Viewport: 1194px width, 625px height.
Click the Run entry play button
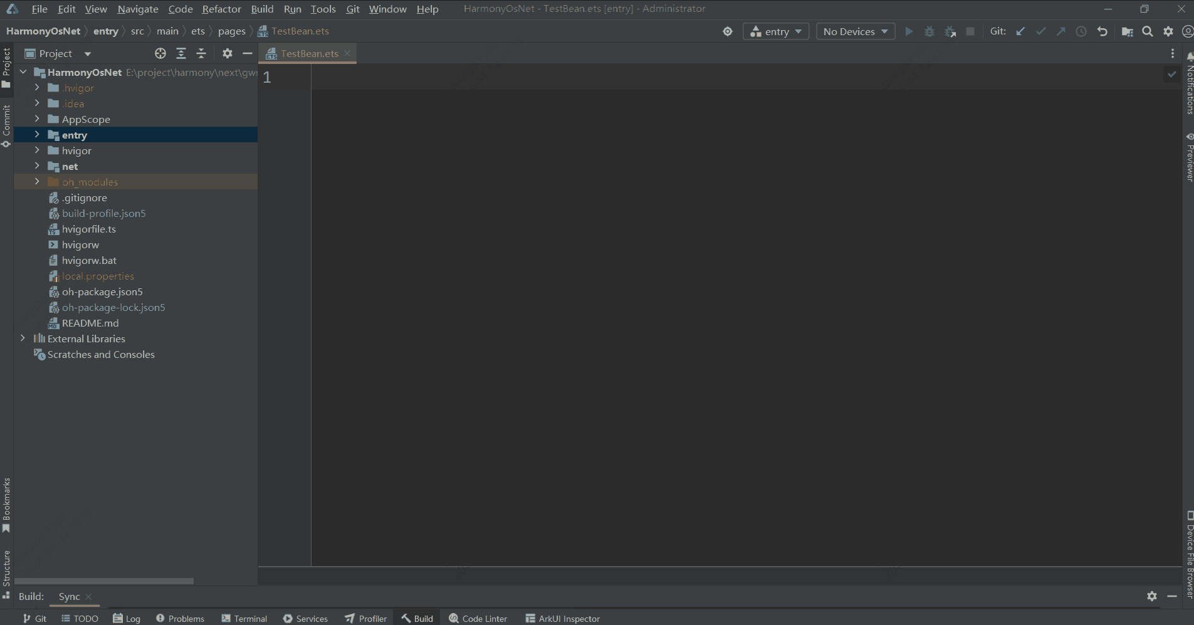point(909,31)
